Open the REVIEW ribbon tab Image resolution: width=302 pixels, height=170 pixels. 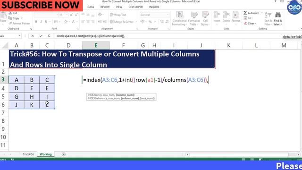(105, 7)
